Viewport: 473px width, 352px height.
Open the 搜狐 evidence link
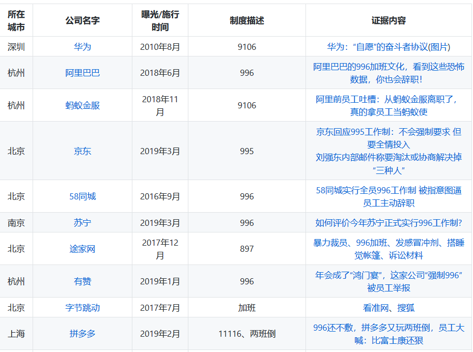(406, 308)
